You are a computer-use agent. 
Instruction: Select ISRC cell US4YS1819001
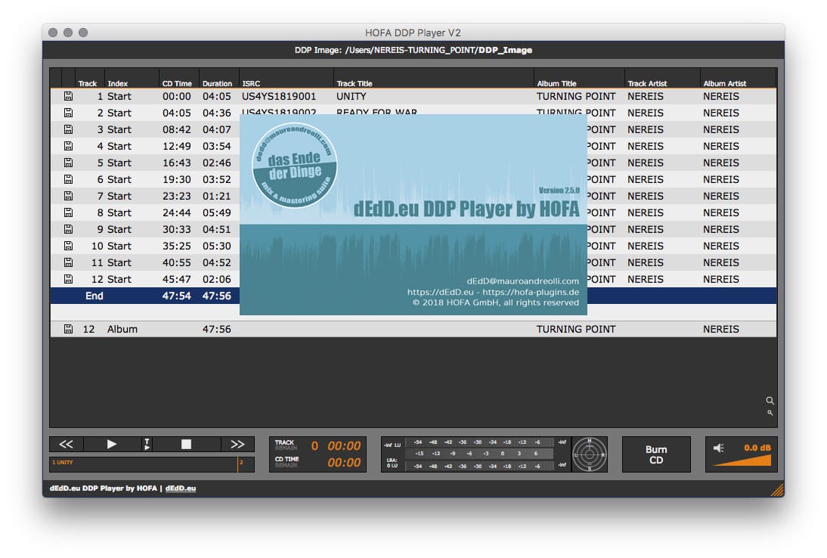[279, 96]
